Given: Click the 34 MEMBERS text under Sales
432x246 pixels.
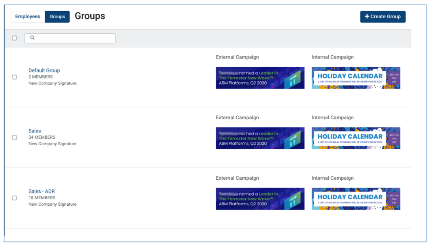Looking at the screenshot, I should [42, 137].
